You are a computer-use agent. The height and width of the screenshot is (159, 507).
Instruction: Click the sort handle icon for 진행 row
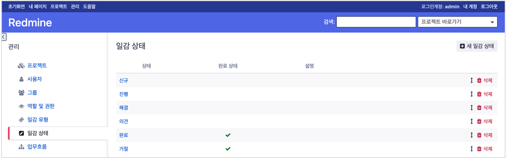tap(471, 94)
